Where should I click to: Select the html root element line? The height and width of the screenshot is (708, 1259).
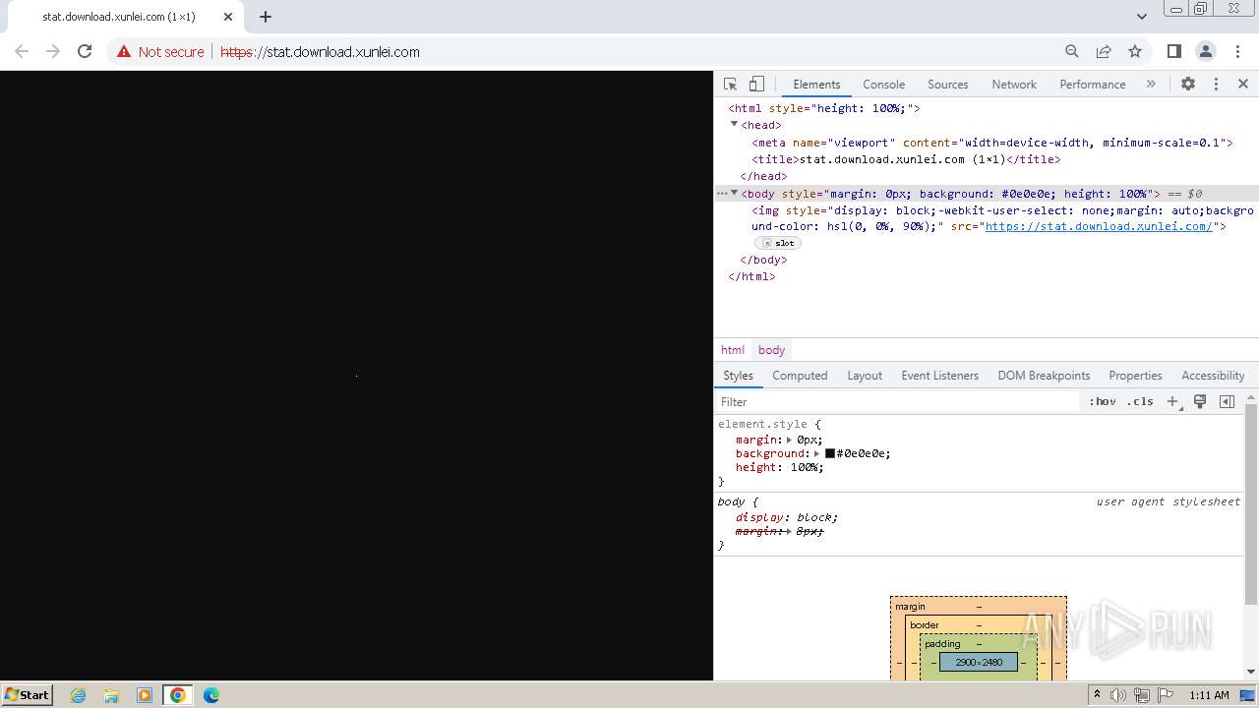[x=824, y=108]
